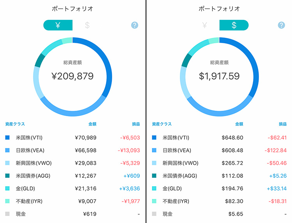Click 不動産(IYR) swatch in yen list
The width and height of the screenshot is (292, 223).
(x=7, y=201)
